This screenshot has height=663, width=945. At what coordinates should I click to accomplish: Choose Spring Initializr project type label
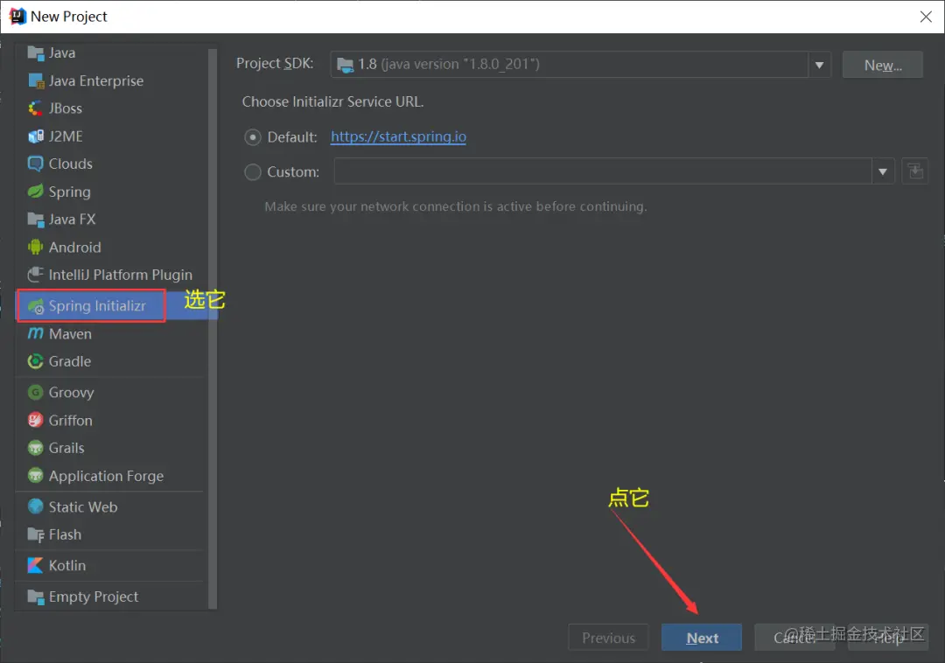[x=97, y=306]
